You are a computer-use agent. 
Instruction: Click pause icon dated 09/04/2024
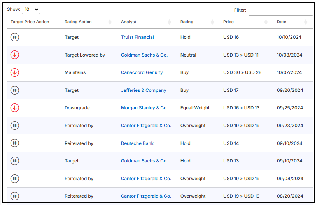click(x=15, y=179)
